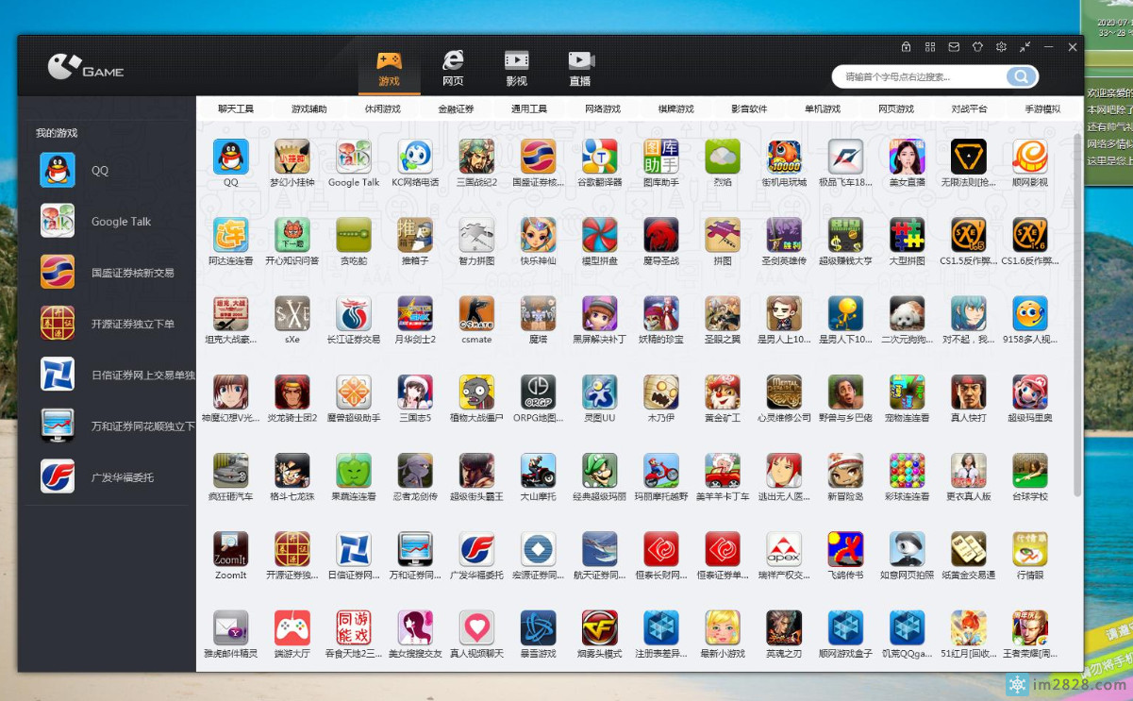
Task: Click the lock icon in title bar
Action: [906, 47]
